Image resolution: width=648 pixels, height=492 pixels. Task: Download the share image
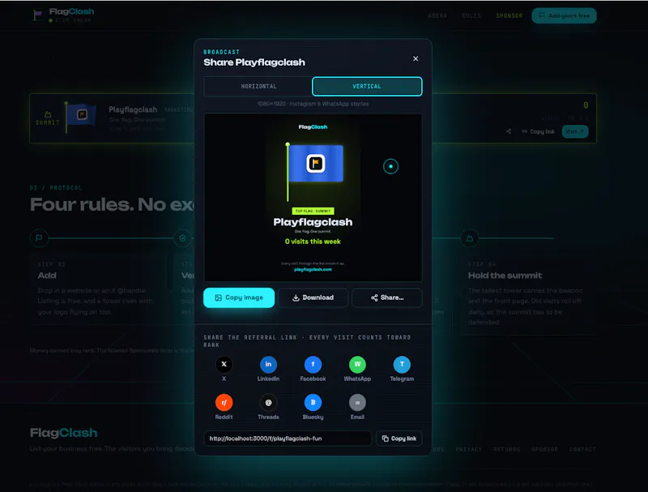click(x=313, y=297)
